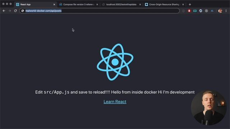Click the site info globe icon
230x129 pixels.
23,11
